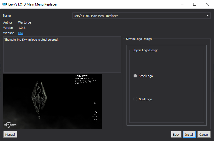Click the Skyrim main menu preview image

pyautogui.click(x=52, y=102)
